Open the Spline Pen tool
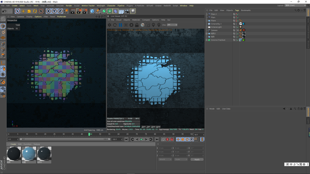This screenshot has height=174, width=310. coord(98,11)
